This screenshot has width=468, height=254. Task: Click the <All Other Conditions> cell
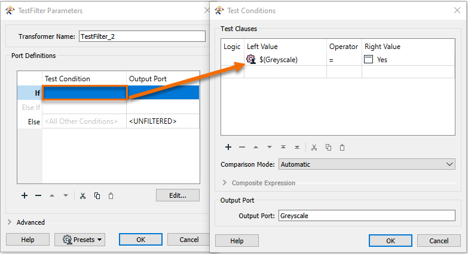click(x=84, y=121)
